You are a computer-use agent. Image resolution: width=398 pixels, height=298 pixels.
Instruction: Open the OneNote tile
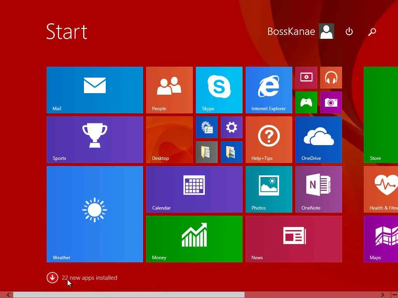[319, 189]
